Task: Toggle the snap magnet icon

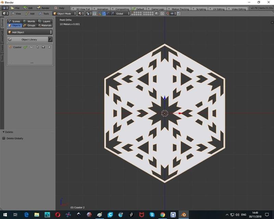Action: point(167,13)
